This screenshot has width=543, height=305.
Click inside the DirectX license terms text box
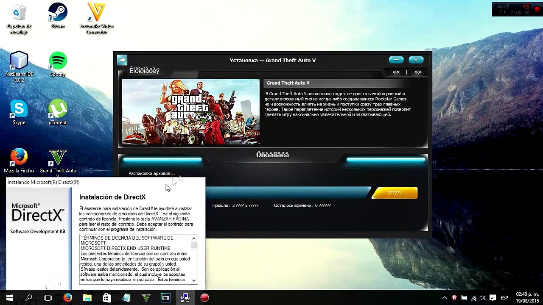tap(135, 259)
